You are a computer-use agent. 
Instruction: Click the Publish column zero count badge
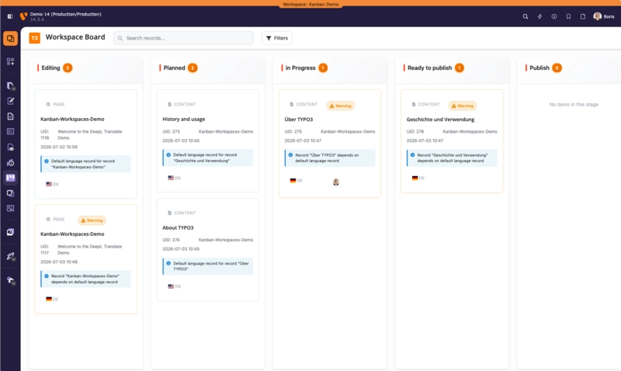coord(557,68)
